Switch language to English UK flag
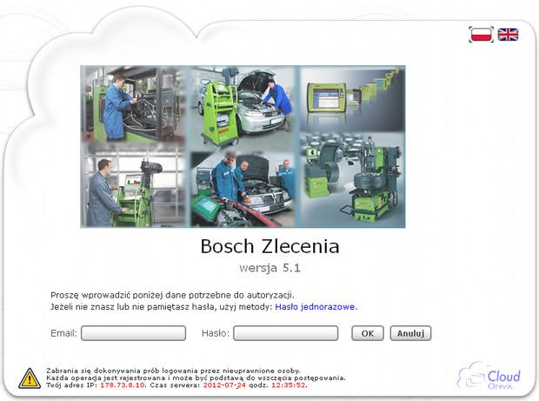 point(508,35)
